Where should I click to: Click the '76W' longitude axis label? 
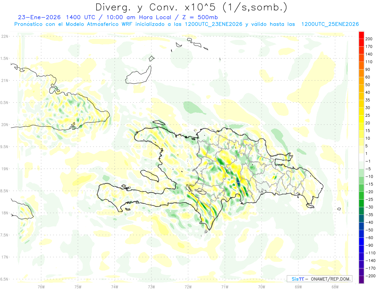pos(41,287)
